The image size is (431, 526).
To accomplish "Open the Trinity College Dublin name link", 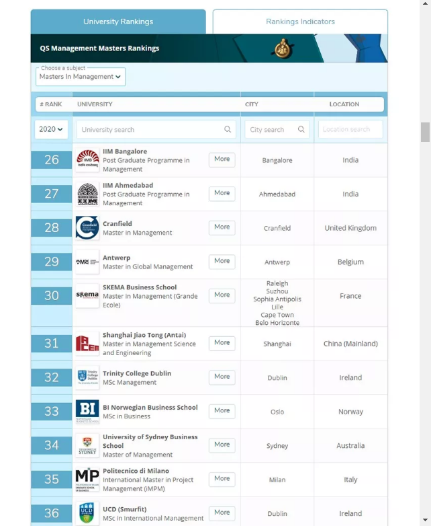I will pyautogui.click(x=137, y=373).
